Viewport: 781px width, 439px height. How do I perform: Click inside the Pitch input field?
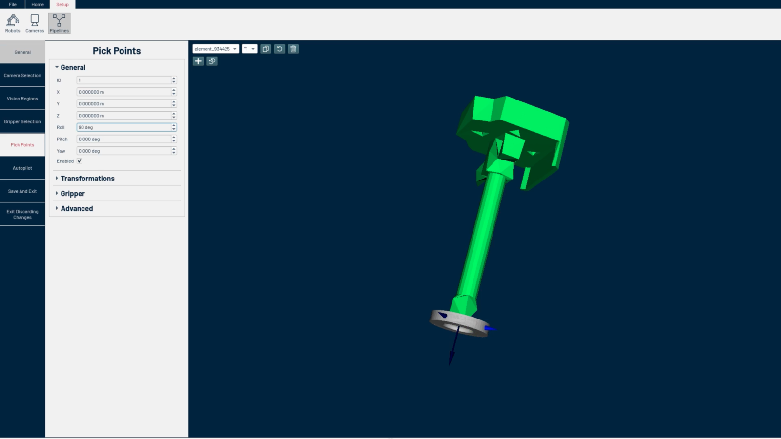[x=122, y=139]
